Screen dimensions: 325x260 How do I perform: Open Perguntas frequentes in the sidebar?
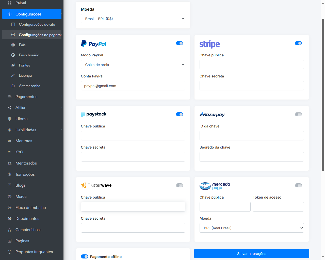pyautogui.click(x=34, y=252)
